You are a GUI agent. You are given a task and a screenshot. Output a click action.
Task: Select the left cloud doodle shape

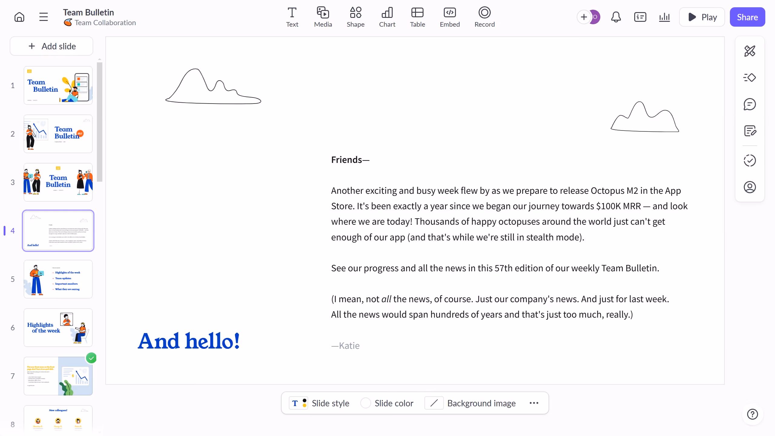tap(213, 86)
